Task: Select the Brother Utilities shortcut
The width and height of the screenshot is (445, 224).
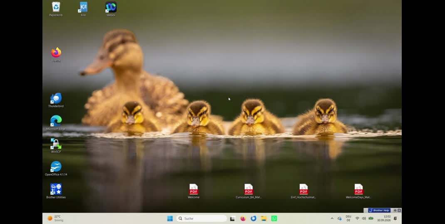Action: [x=56, y=191]
